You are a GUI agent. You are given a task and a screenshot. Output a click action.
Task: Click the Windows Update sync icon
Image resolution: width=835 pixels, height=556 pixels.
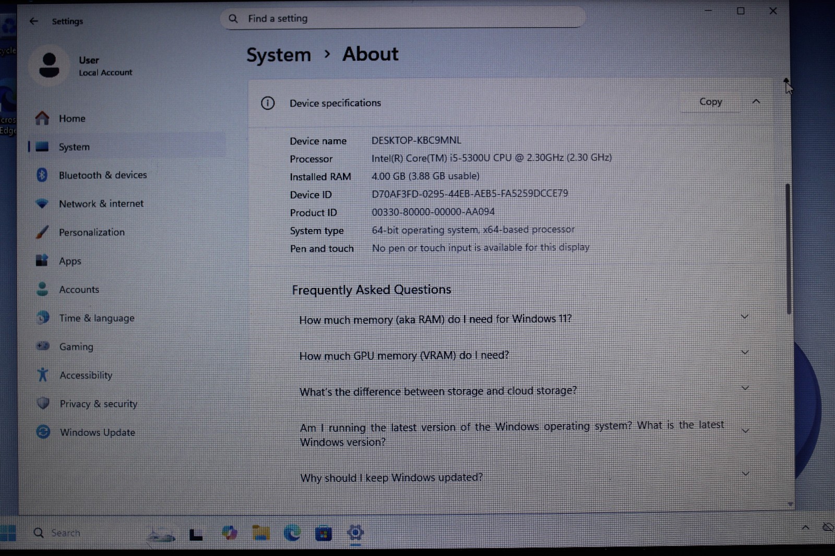(x=43, y=431)
